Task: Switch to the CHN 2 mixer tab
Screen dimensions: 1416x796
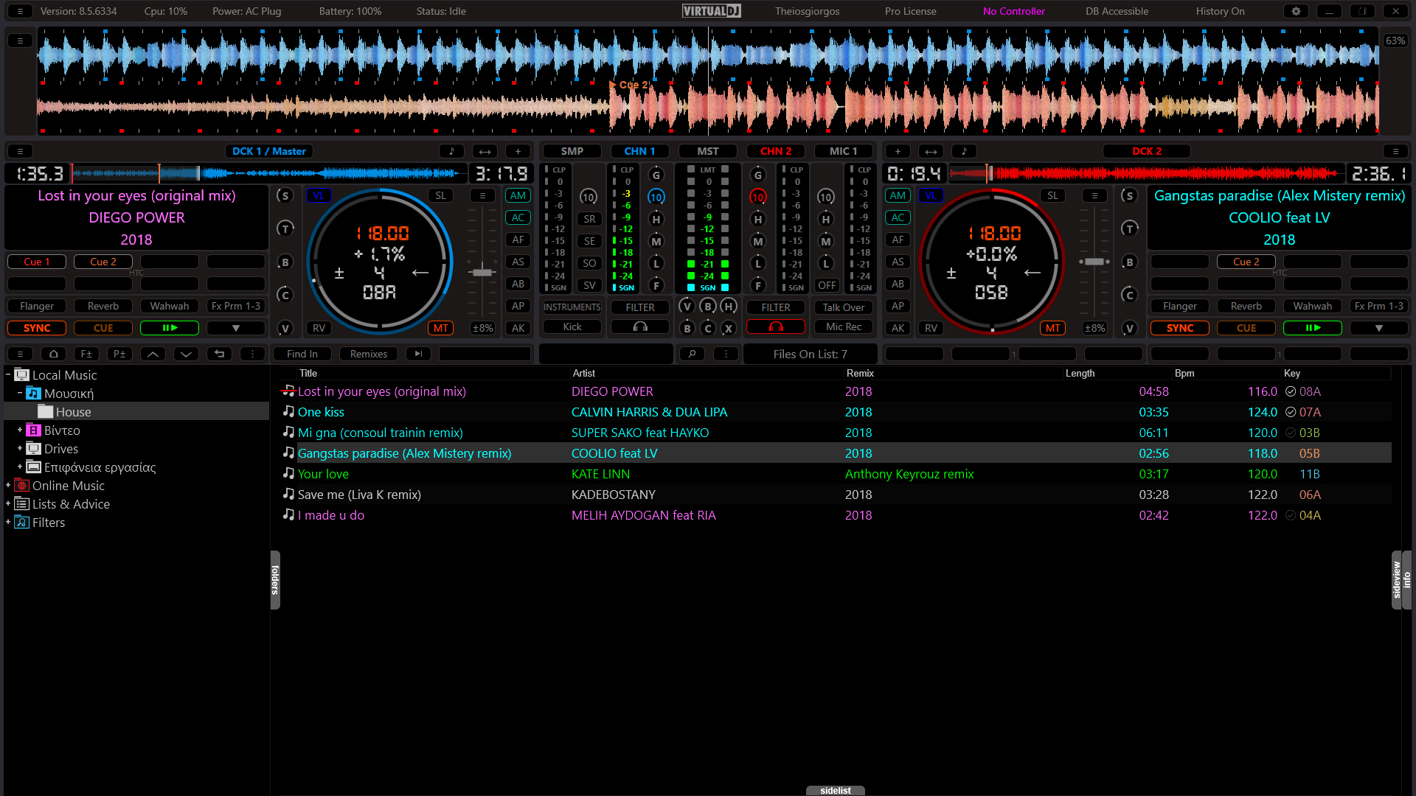Action: pos(776,151)
